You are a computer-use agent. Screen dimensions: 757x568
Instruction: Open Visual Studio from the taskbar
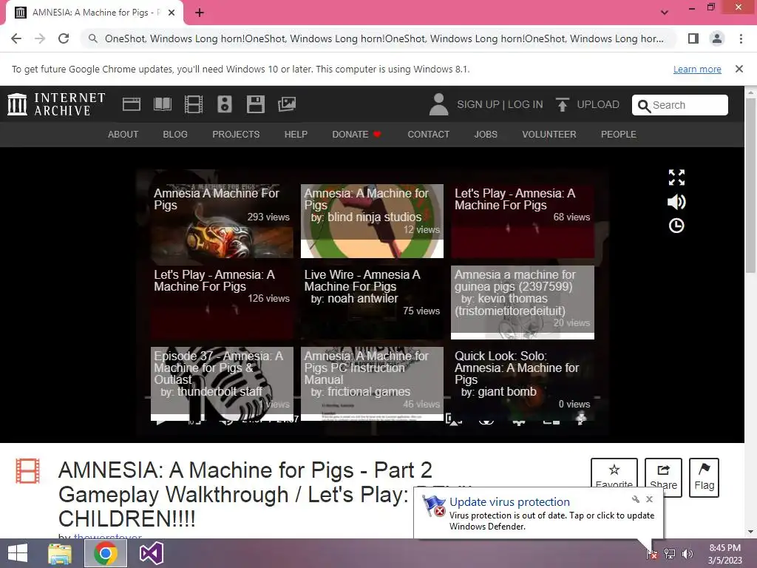pyautogui.click(x=151, y=553)
